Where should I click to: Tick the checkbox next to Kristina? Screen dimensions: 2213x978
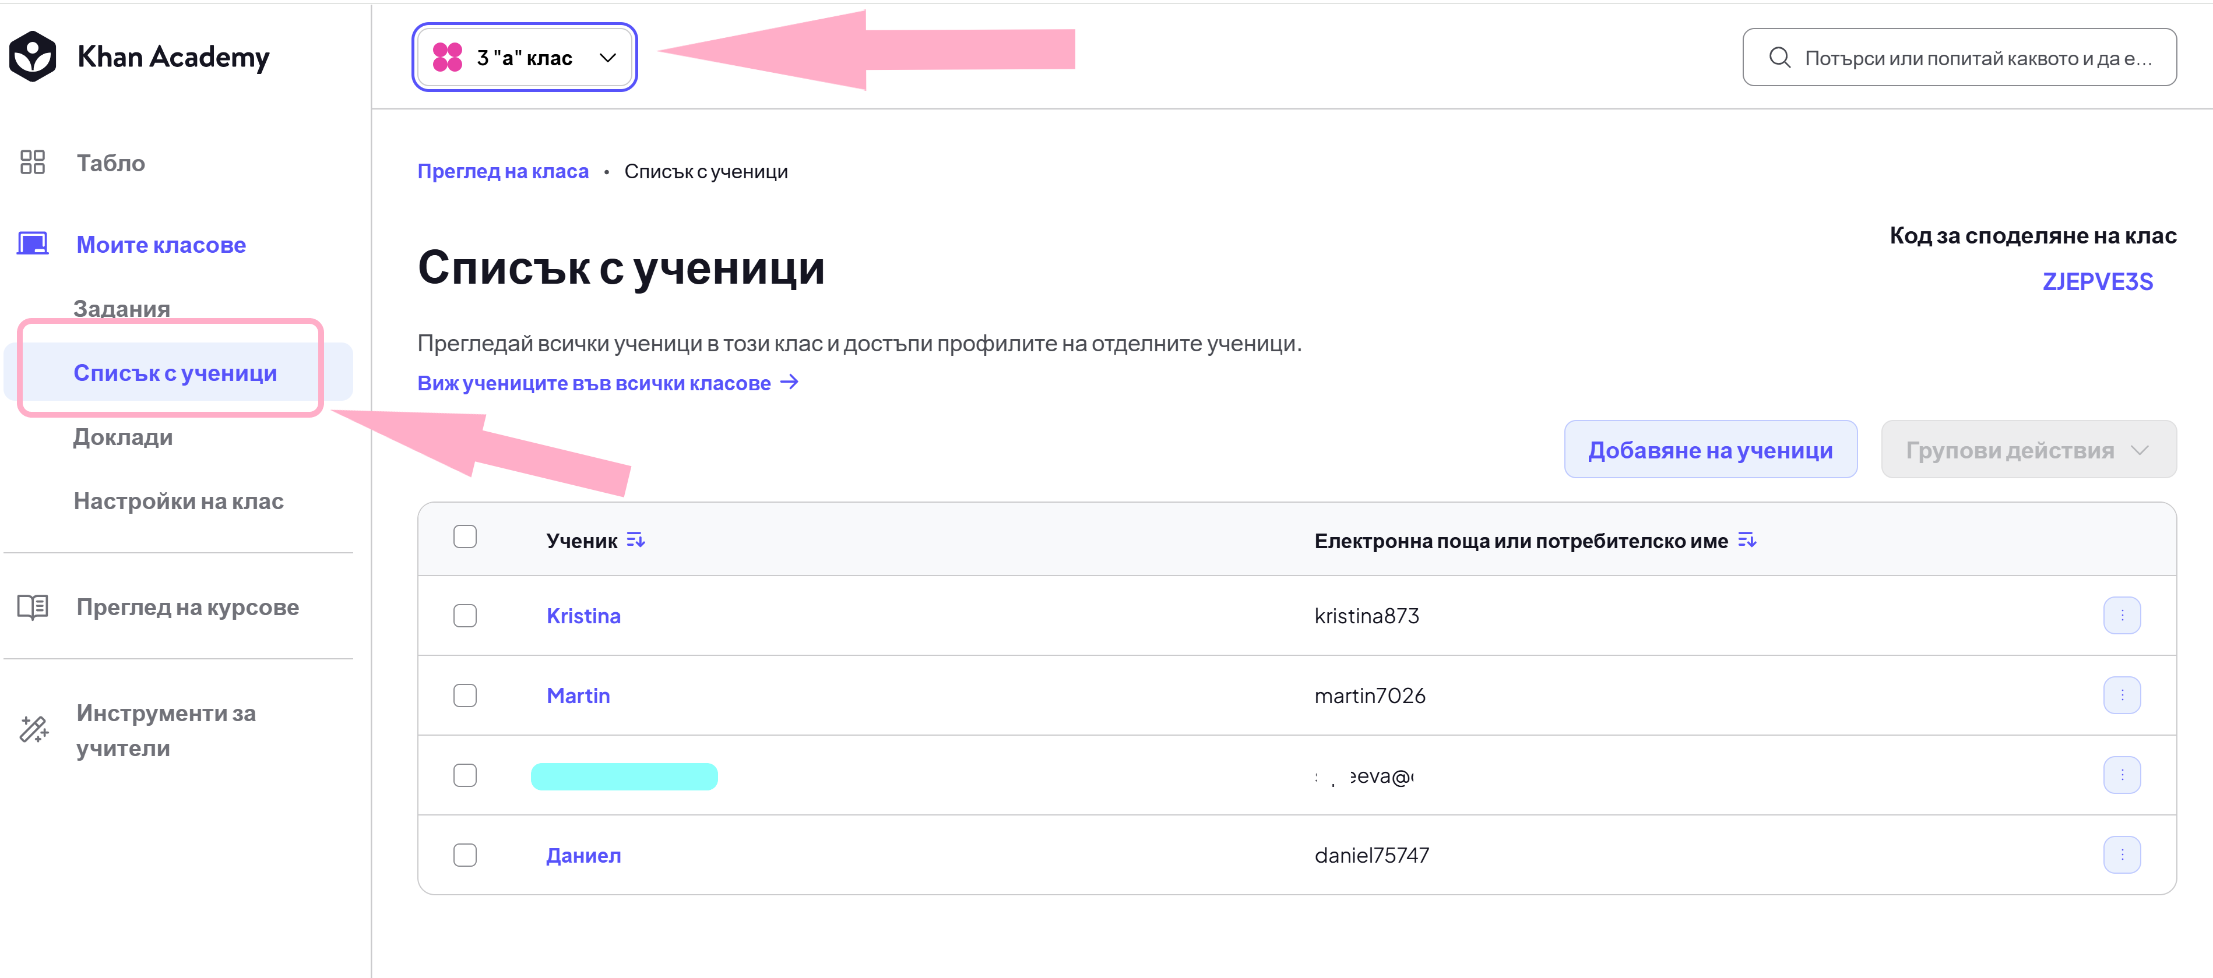coord(465,615)
